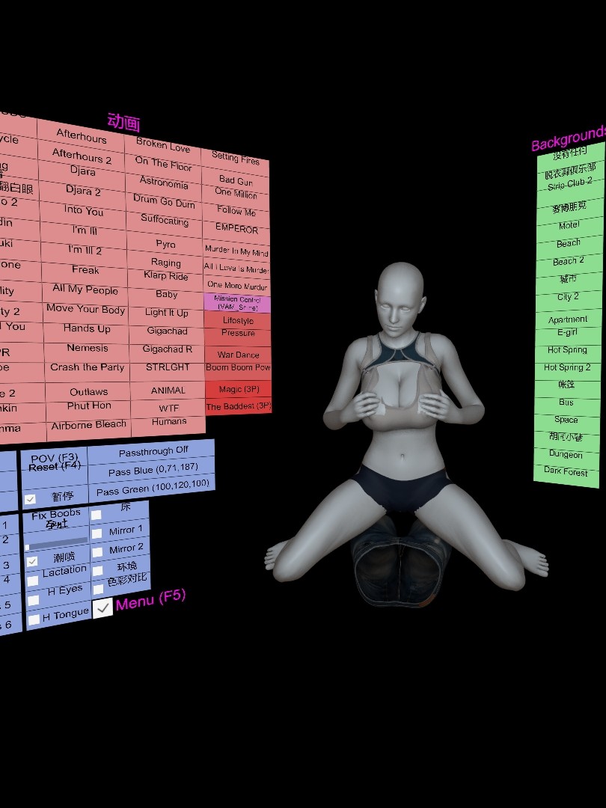Select the Space background
606x808 pixels.
(566, 420)
